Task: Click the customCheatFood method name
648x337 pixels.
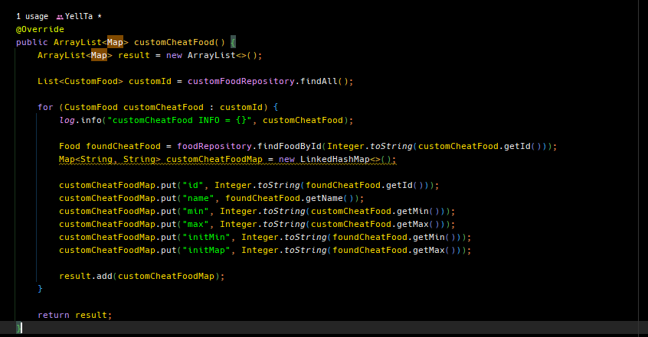Action: pyautogui.click(x=174, y=42)
